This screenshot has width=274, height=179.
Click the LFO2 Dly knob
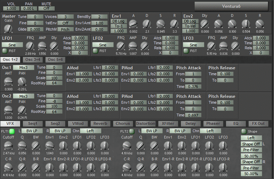(145, 46)
